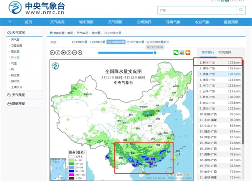The width and height of the screenshot is (252, 182).
Task: Click the timeline slider handle
Action: click(x=155, y=53)
